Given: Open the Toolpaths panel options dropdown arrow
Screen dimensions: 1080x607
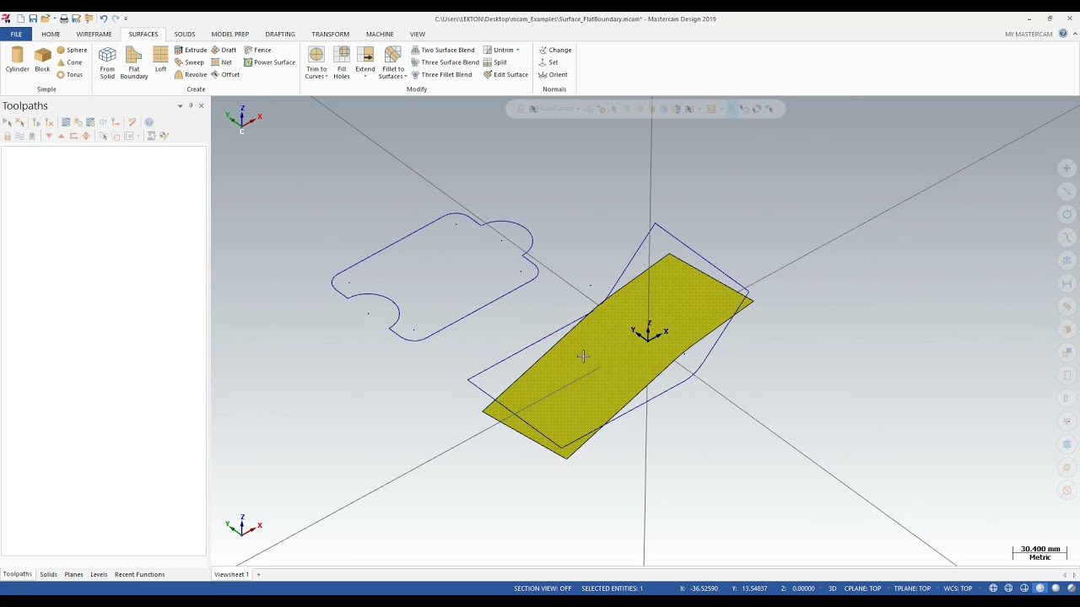Looking at the screenshot, I should tap(180, 105).
